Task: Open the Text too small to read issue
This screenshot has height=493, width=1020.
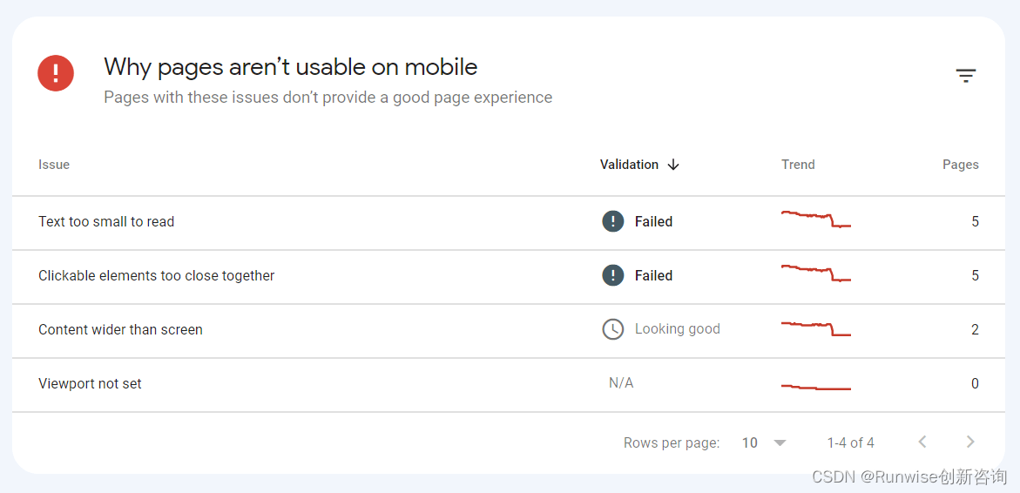Action: click(106, 222)
